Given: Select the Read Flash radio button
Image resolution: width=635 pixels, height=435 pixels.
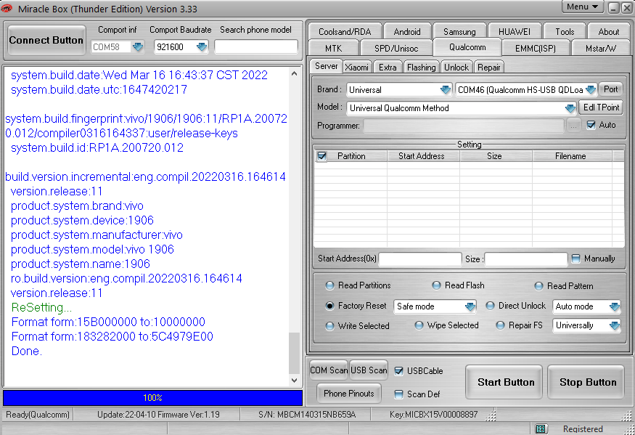Looking at the screenshot, I should (x=436, y=285).
